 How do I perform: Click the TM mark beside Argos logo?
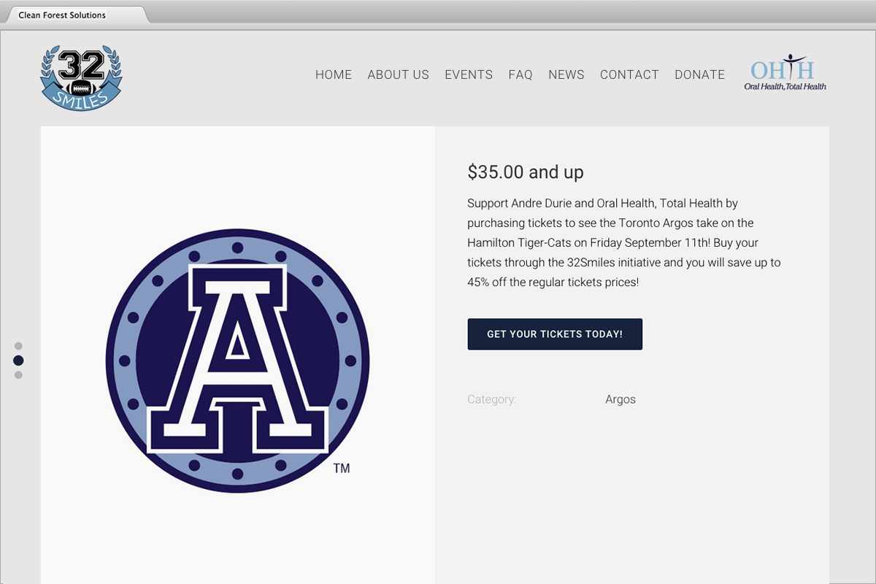[x=342, y=469]
